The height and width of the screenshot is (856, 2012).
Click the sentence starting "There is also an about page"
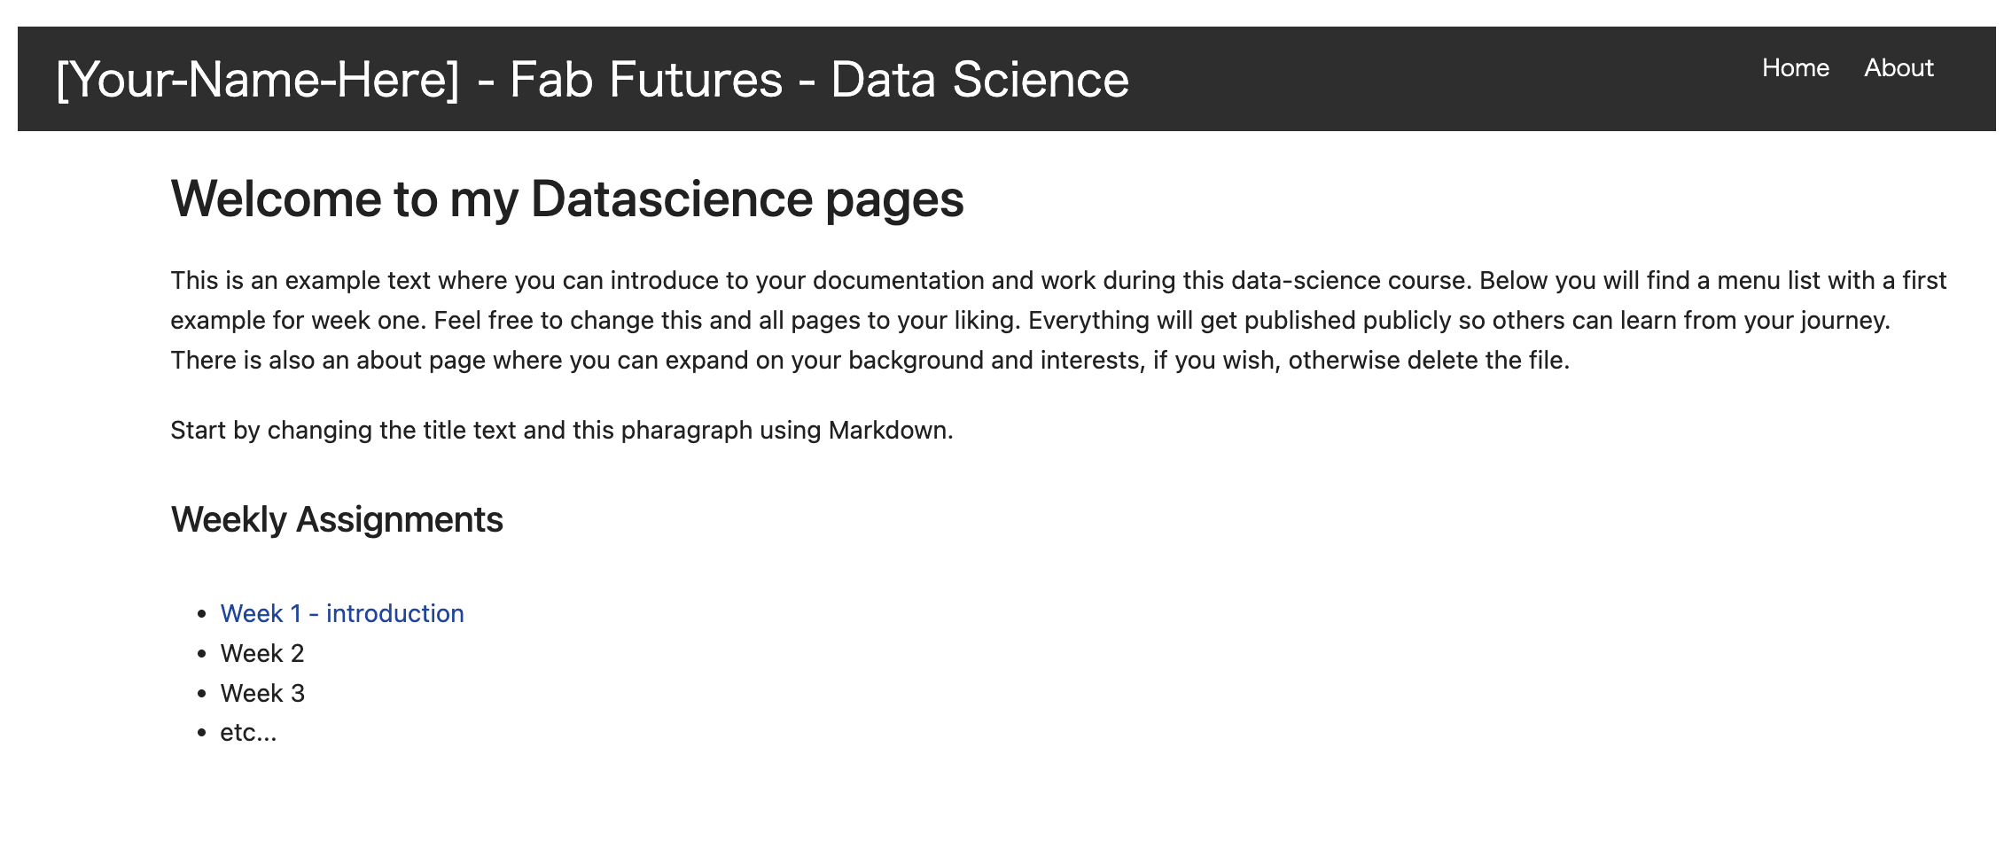[869, 361]
